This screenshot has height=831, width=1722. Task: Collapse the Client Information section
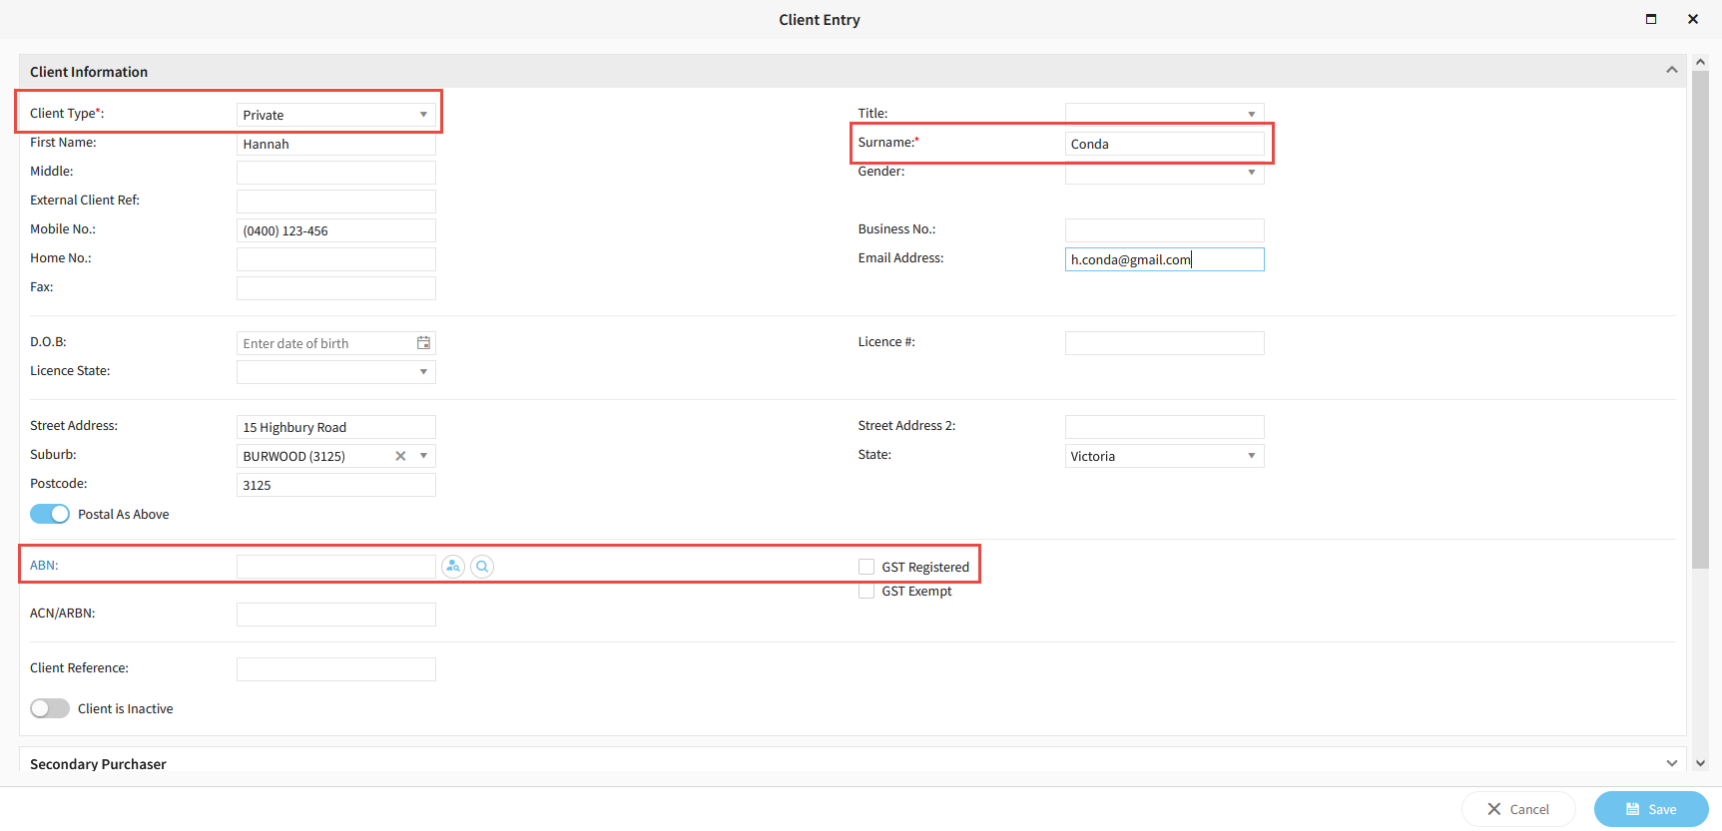[1671, 70]
